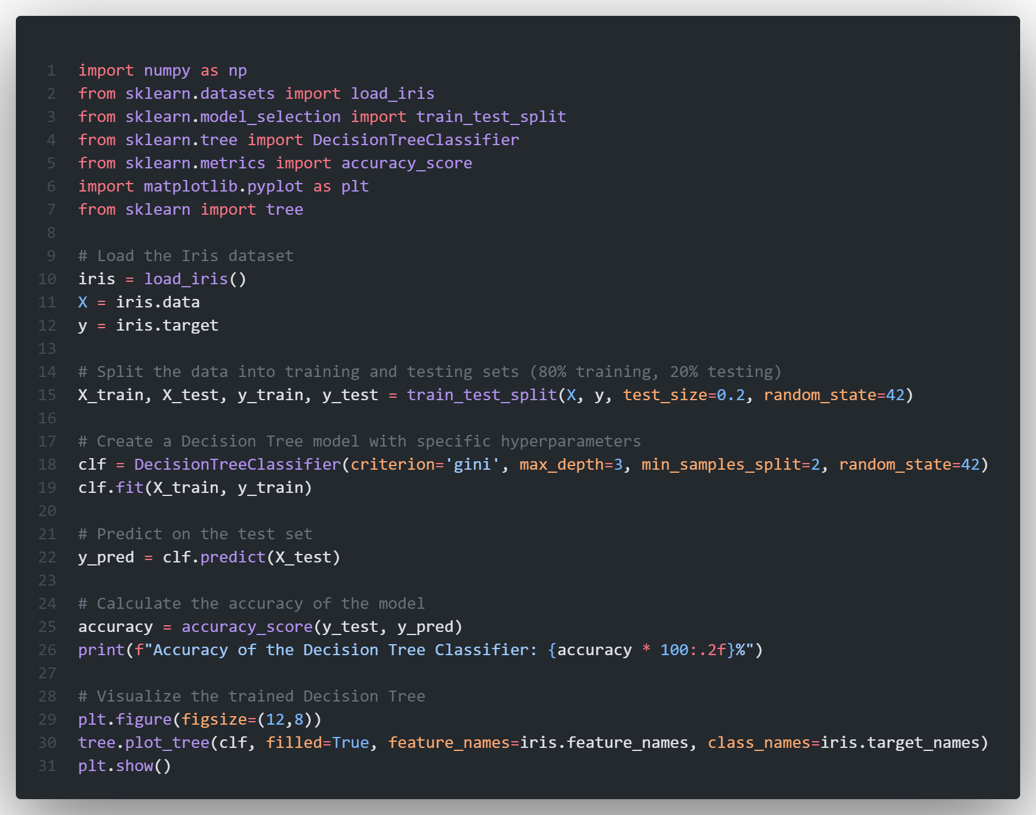Click line number 26 in the gutter

coord(48,650)
